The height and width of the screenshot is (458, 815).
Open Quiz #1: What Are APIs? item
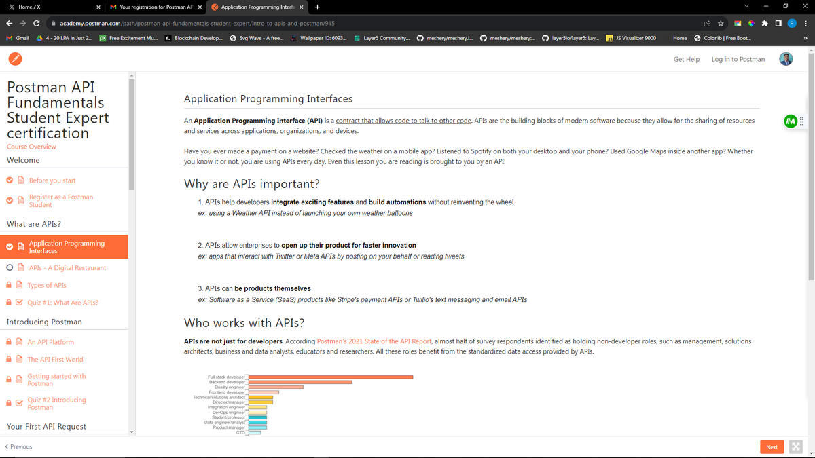click(62, 303)
